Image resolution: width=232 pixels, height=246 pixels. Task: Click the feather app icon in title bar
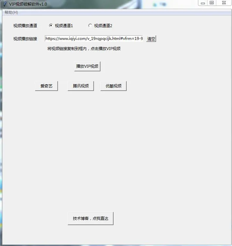[5, 4]
